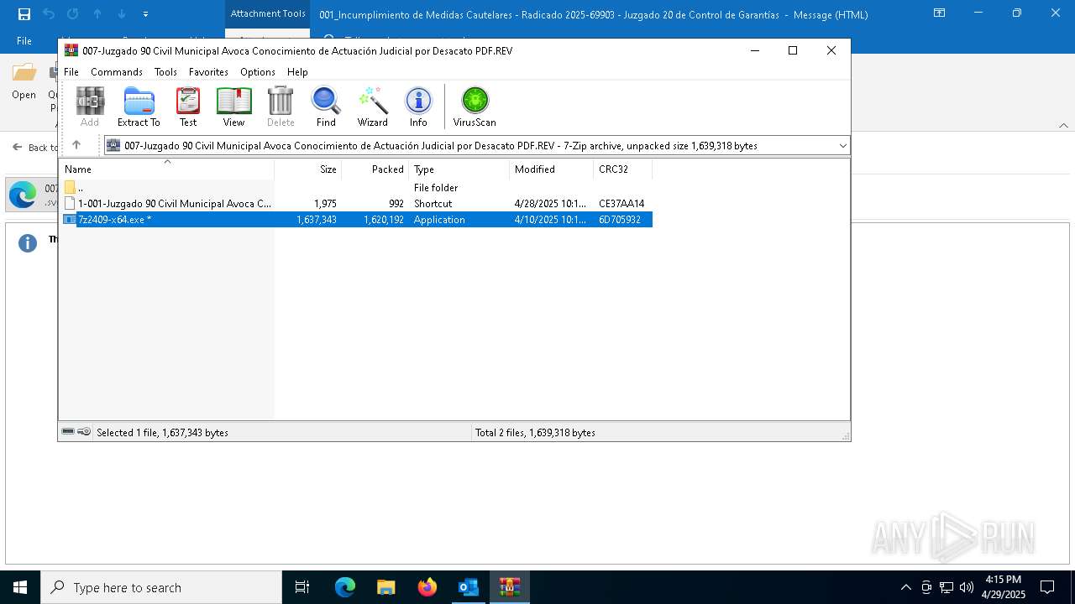Run VirusScan bug icon
Image resolution: width=1075 pixels, height=604 pixels.
tap(475, 107)
